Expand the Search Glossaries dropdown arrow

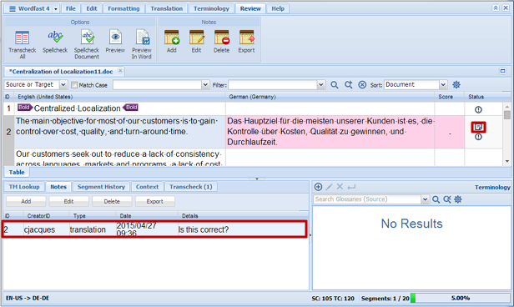[x=426, y=199]
